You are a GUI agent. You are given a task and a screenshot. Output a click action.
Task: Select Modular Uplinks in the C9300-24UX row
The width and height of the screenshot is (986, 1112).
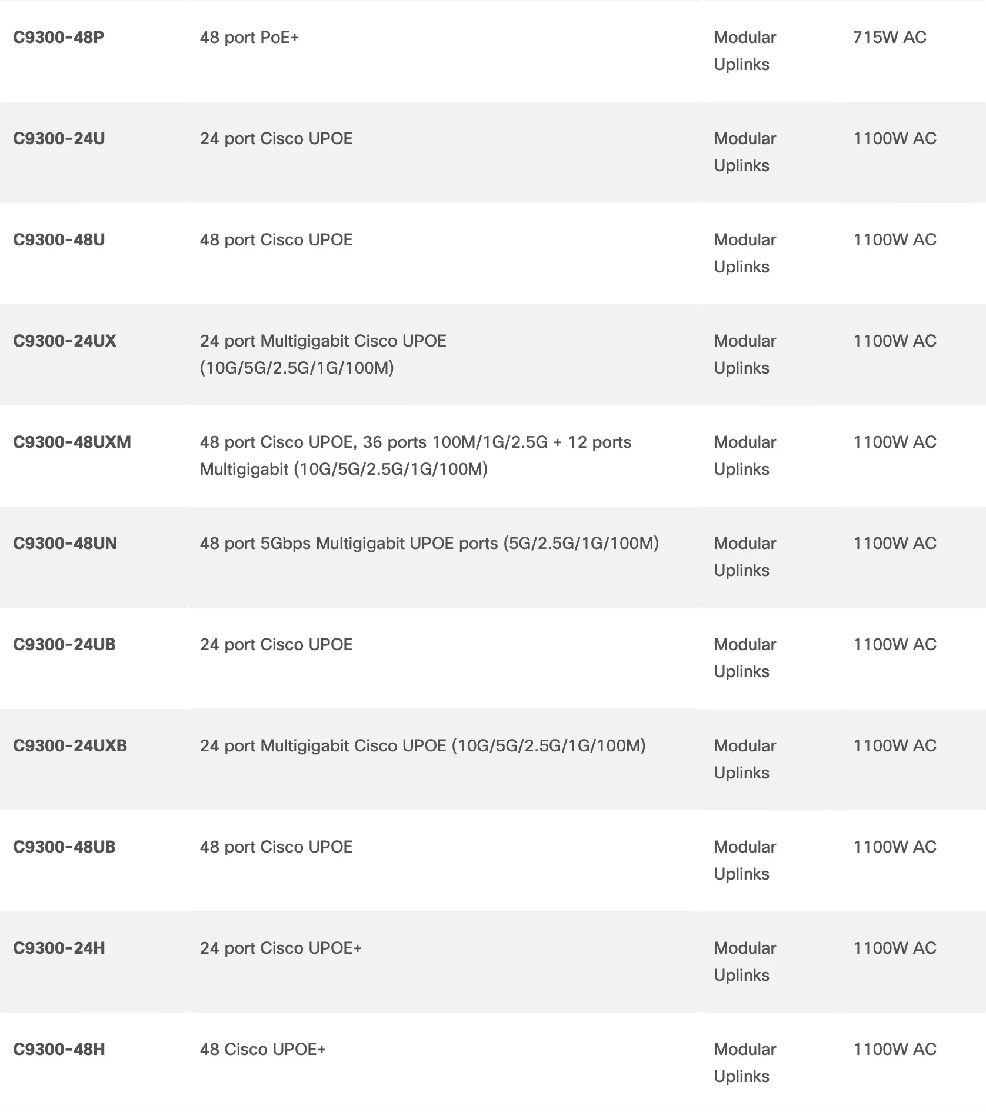click(x=744, y=354)
